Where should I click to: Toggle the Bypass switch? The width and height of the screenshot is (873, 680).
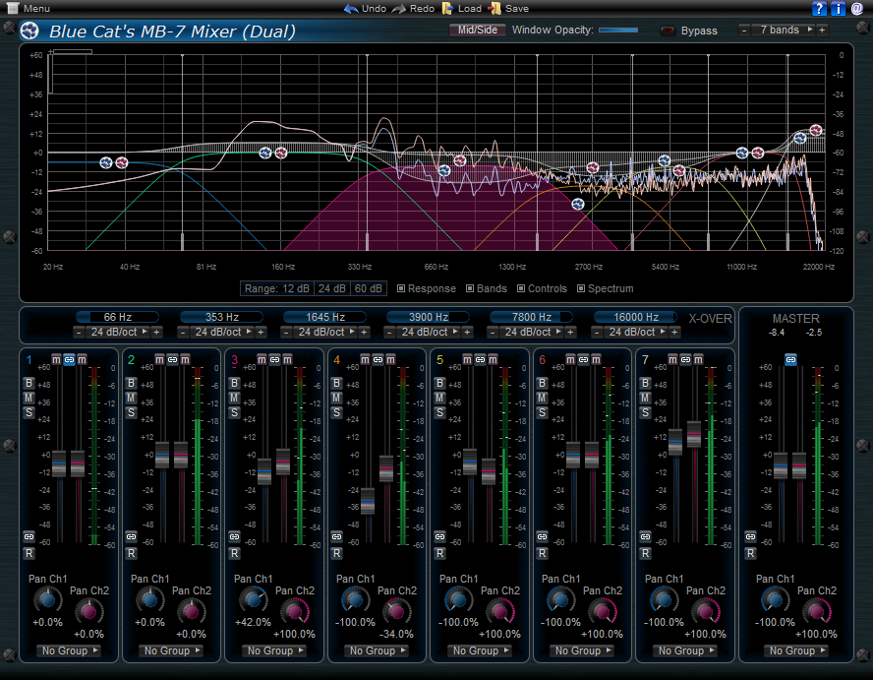(668, 31)
